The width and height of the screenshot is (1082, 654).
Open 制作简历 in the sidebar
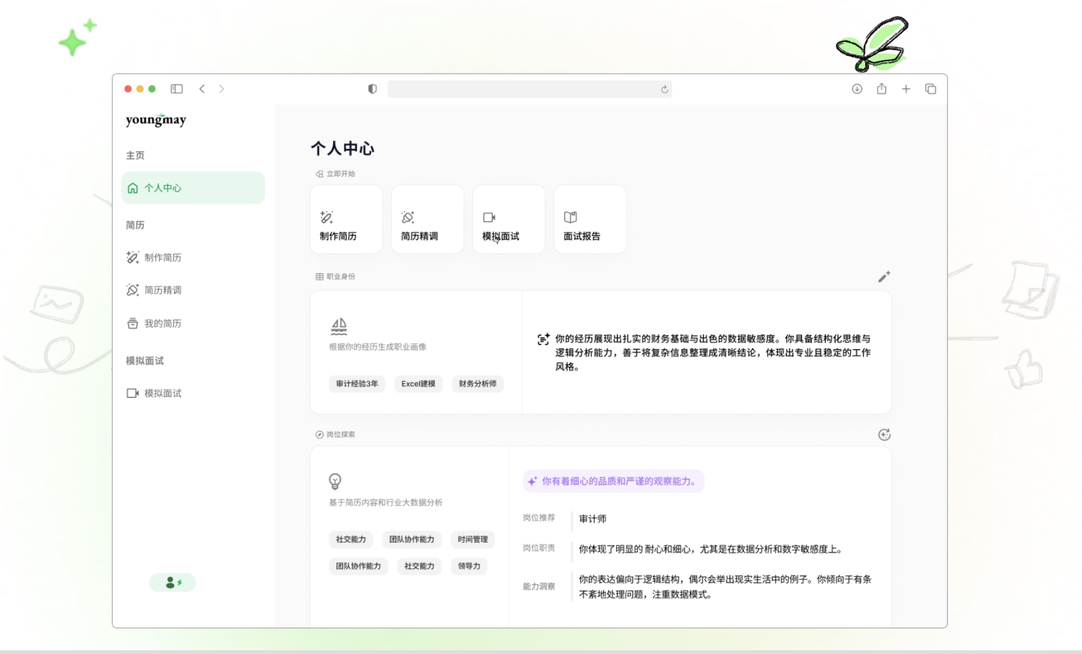pos(163,257)
